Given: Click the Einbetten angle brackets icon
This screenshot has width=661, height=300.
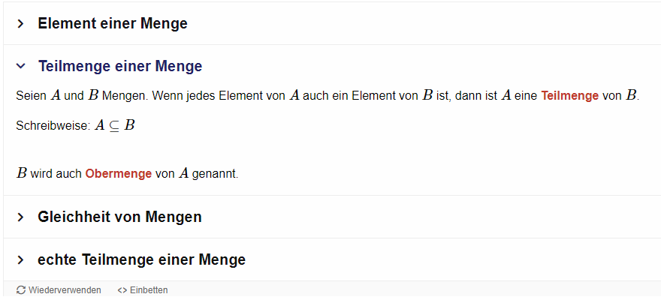Looking at the screenshot, I should point(122,290).
